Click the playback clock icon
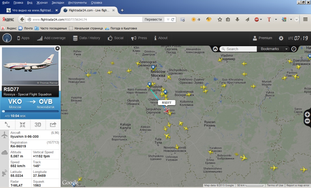 click(294, 49)
